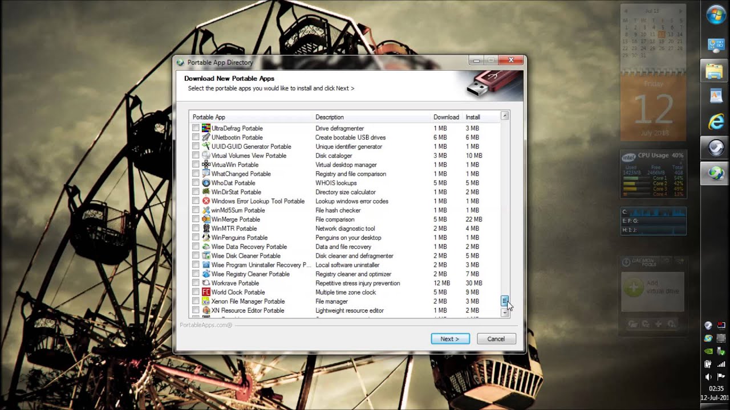Click the 'Network diagnostic tool' description text
This screenshot has width=730, height=410.
click(x=345, y=228)
